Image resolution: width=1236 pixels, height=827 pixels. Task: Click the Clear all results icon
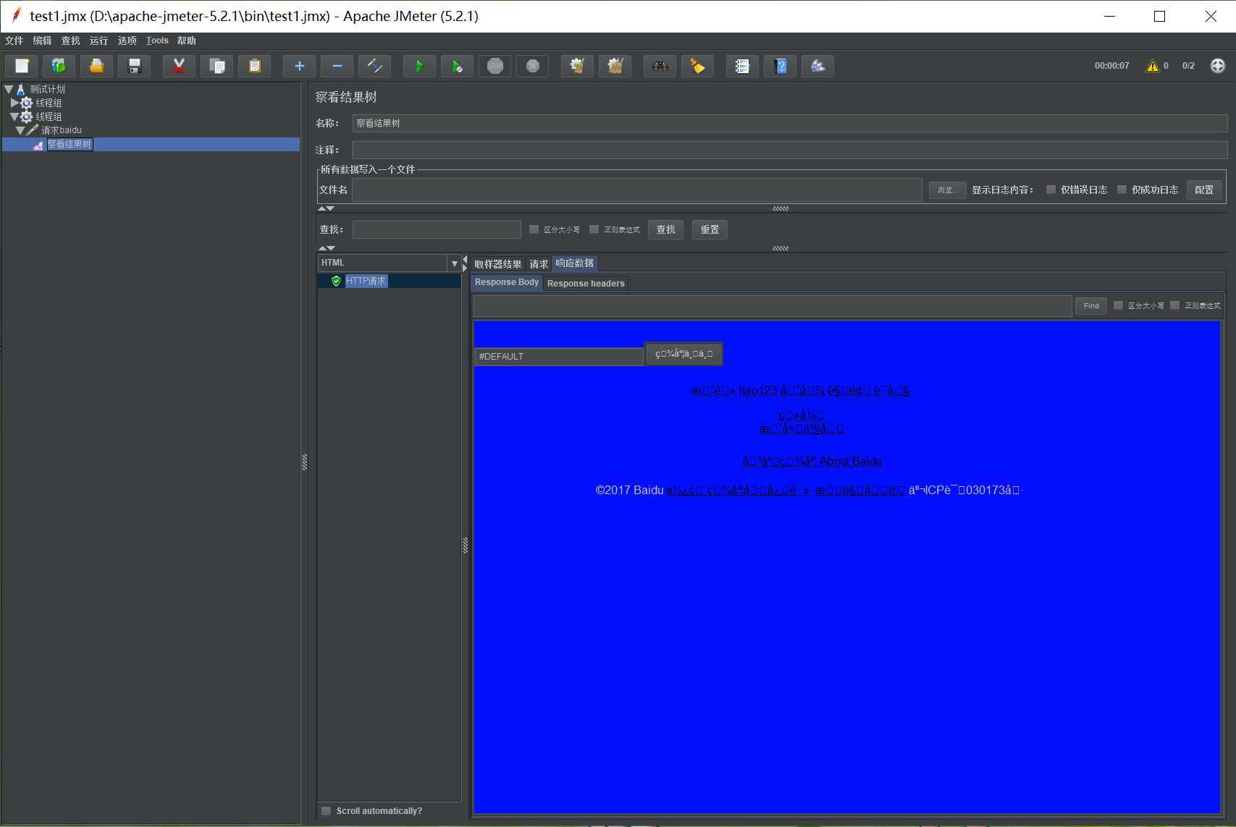coord(615,66)
